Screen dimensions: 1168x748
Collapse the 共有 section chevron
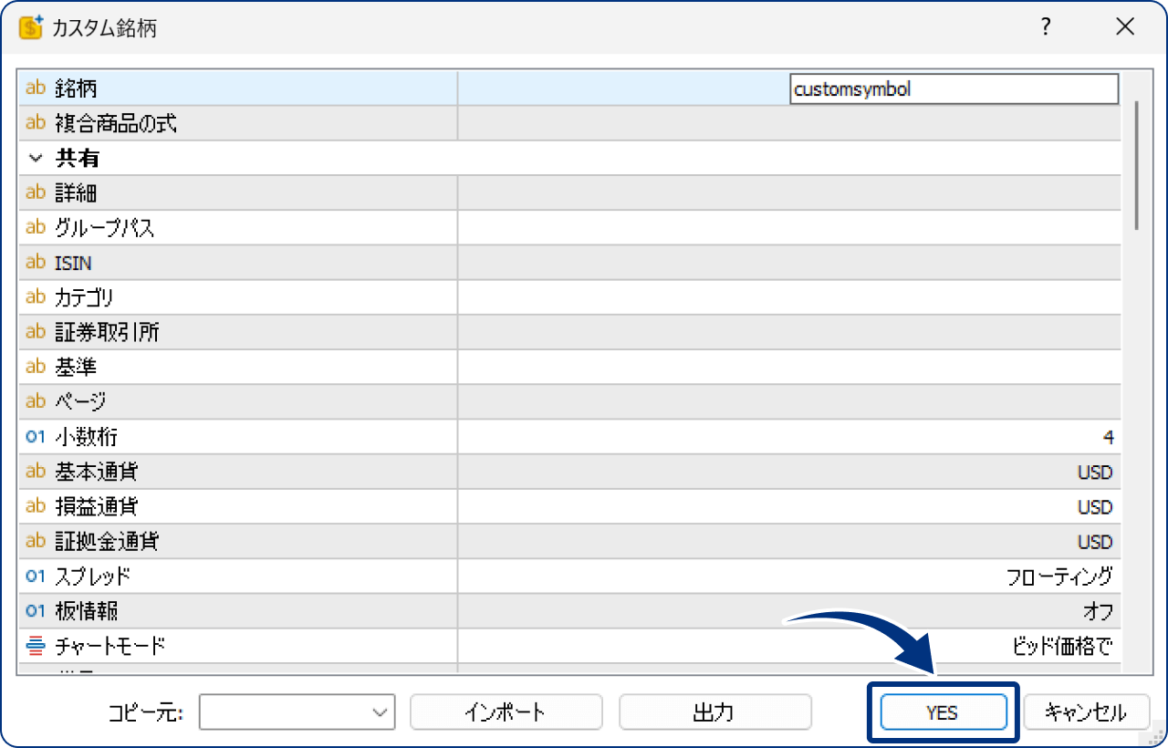(x=36, y=158)
